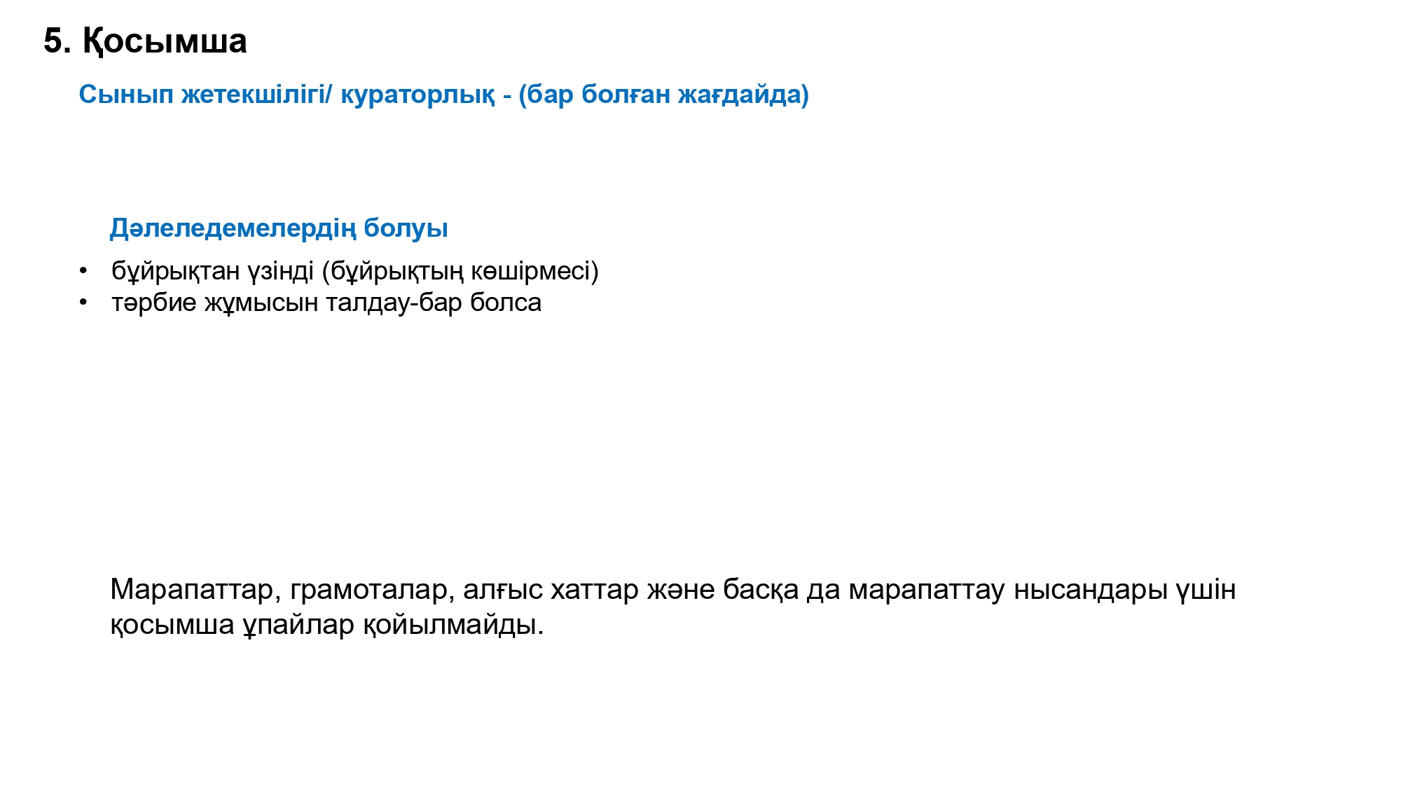
Task: Click the word "кураторлық" in the subtitle
Action: (x=417, y=95)
